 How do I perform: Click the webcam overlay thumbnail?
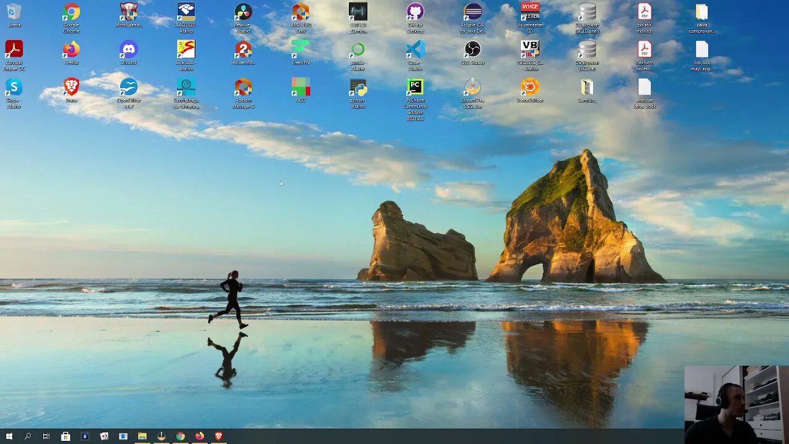tap(737, 405)
